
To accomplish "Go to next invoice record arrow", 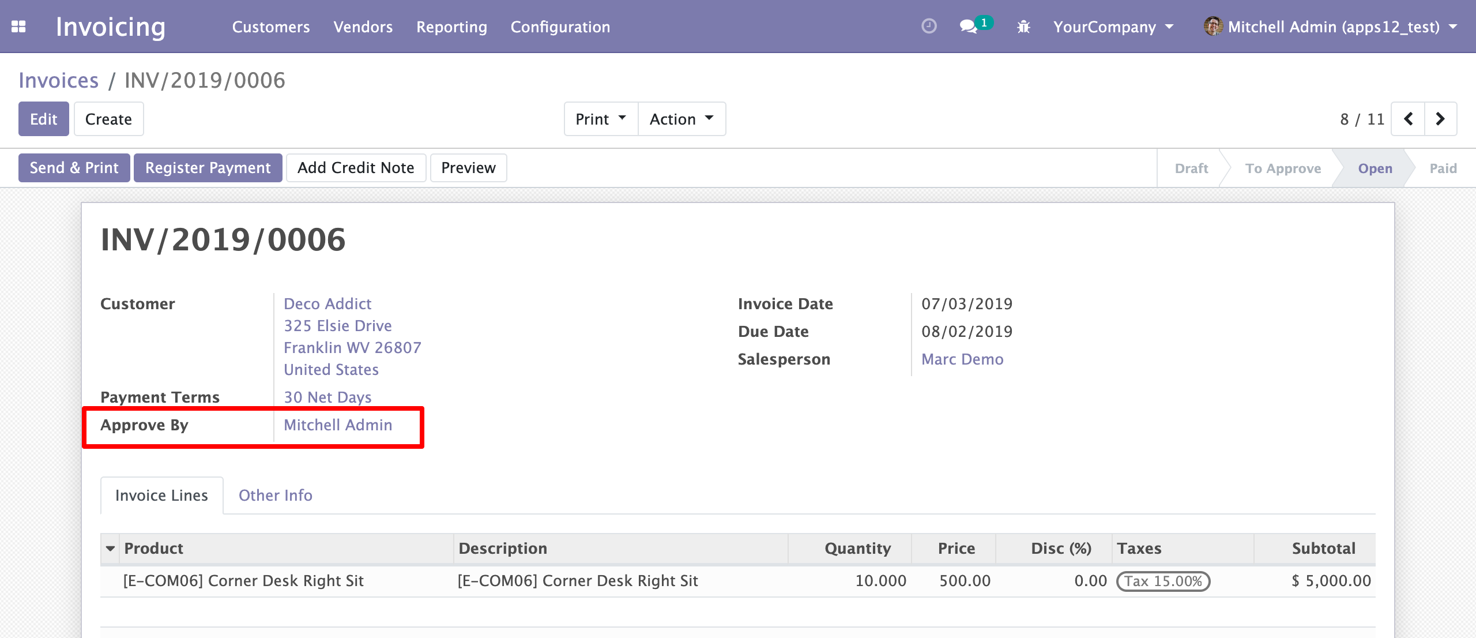I will [1440, 119].
